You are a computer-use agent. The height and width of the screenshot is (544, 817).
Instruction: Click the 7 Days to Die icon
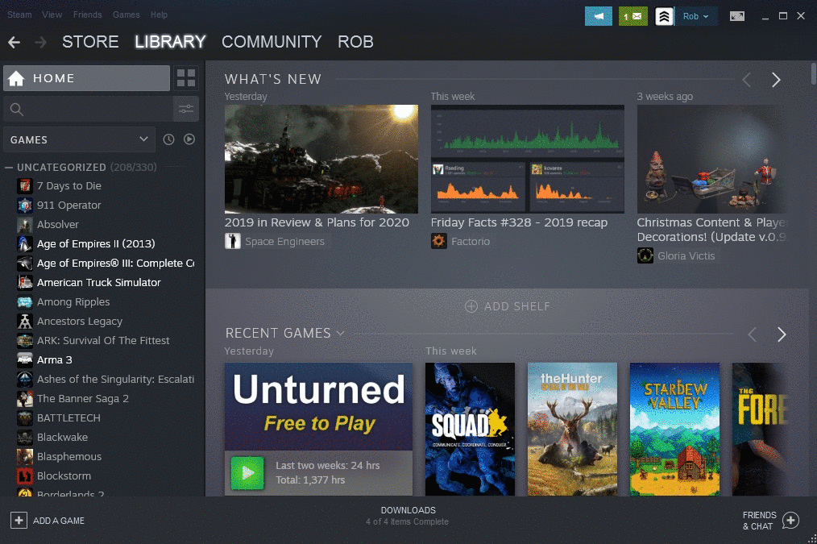tap(24, 186)
